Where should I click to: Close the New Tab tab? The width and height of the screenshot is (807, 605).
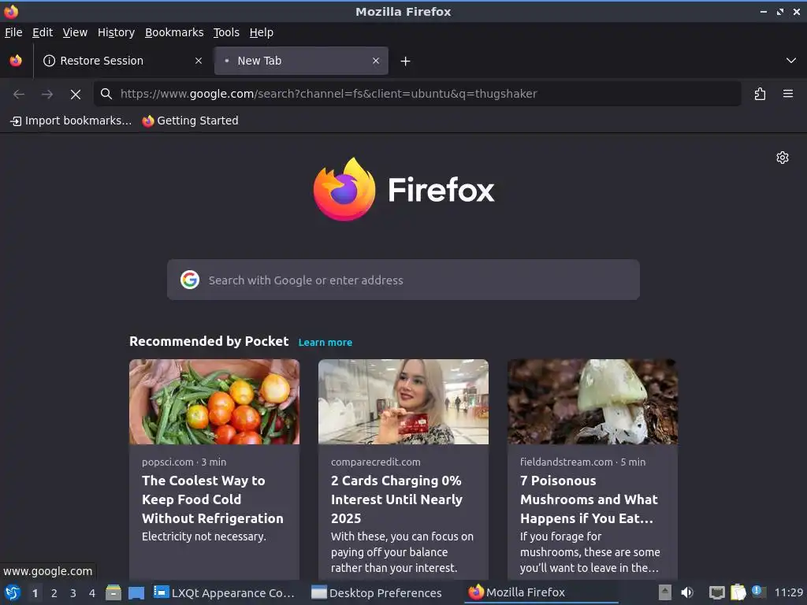click(376, 61)
